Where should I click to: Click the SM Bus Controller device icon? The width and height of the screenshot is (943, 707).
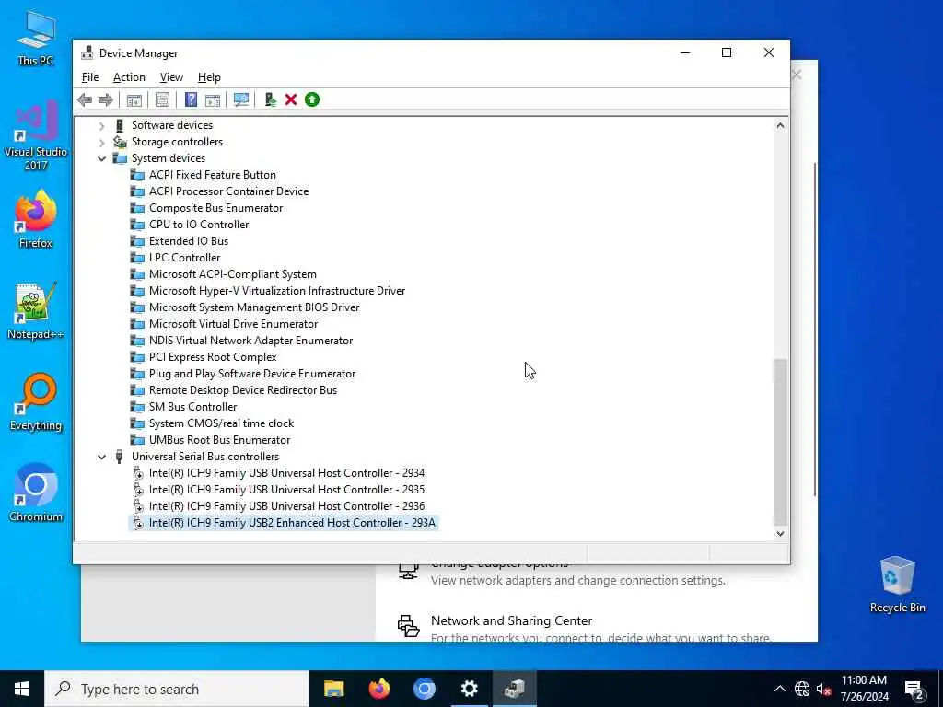point(138,407)
